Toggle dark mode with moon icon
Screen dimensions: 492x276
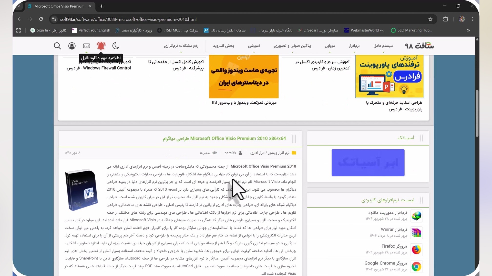point(116,46)
